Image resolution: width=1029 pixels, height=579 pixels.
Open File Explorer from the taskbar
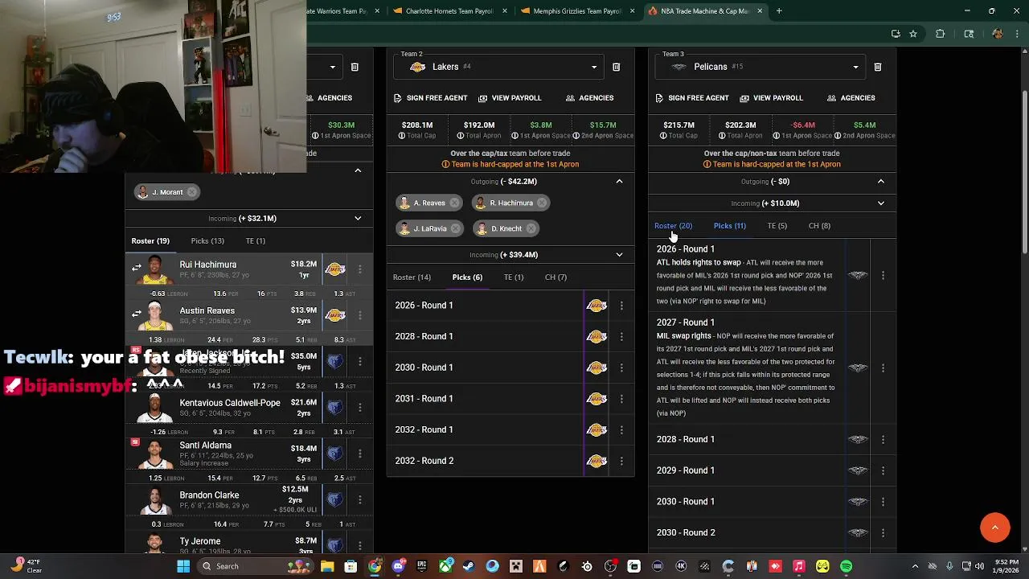point(327,566)
